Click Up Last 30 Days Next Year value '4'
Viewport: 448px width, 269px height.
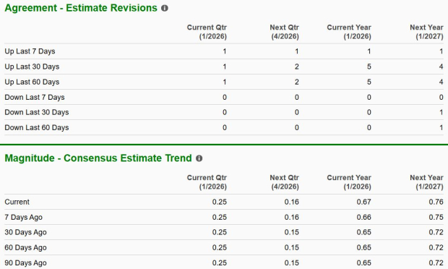click(441, 67)
